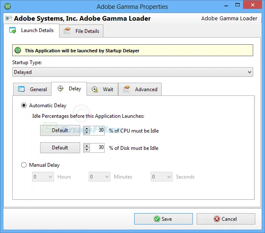This screenshot has width=265, height=233.
Task: Open the Hours dropdown
Action: click(43, 177)
